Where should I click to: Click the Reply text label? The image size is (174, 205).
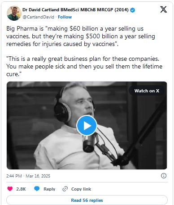pos(49,189)
